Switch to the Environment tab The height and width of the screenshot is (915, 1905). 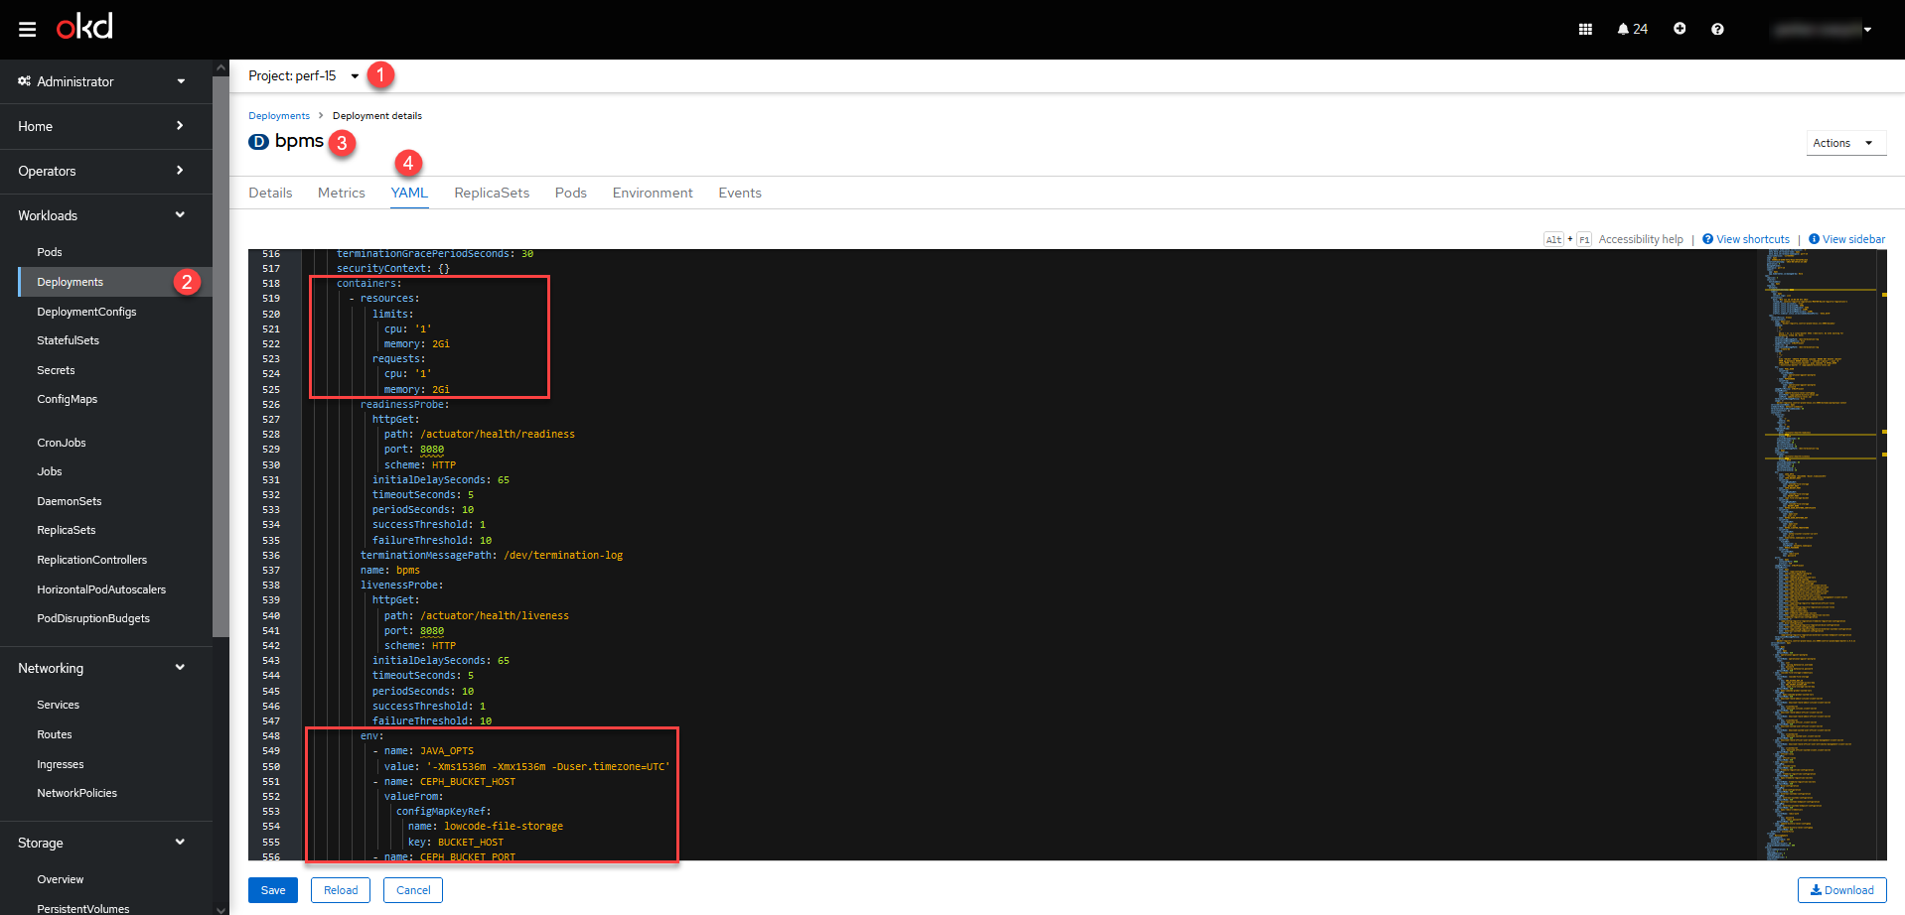coord(653,193)
